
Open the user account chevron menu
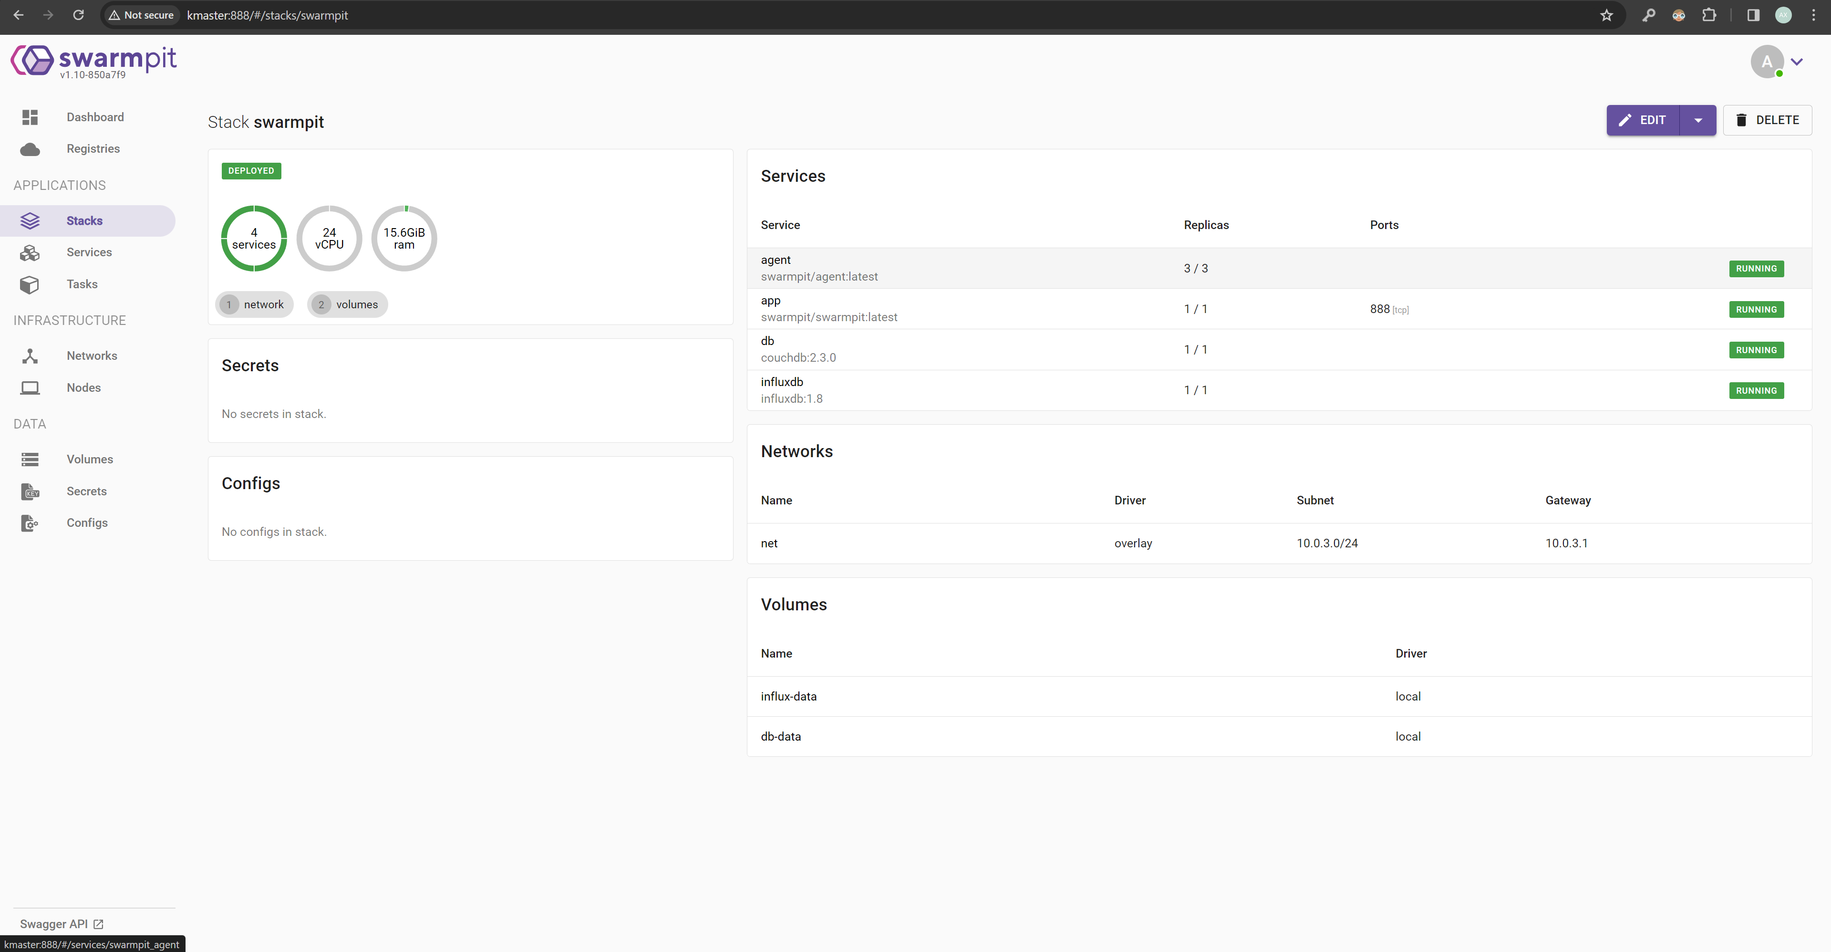(x=1797, y=62)
